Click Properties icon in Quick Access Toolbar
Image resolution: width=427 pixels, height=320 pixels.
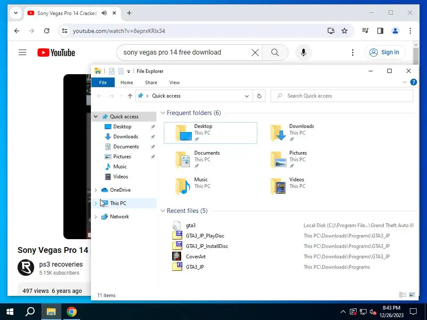pos(112,71)
